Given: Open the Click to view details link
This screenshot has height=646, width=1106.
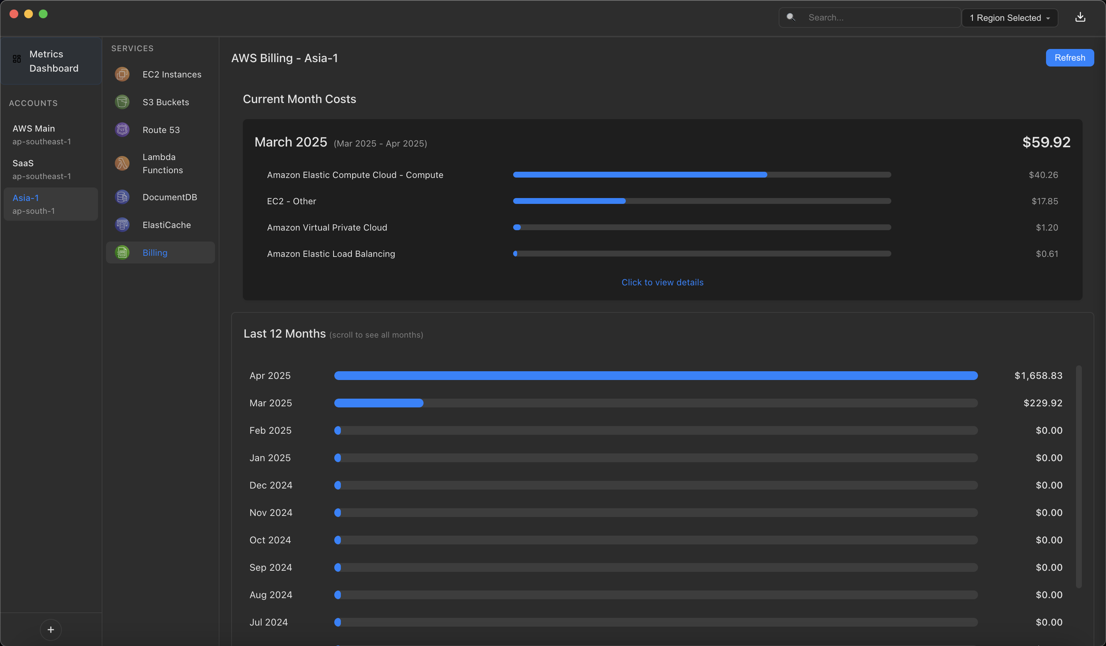Looking at the screenshot, I should 662,282.
